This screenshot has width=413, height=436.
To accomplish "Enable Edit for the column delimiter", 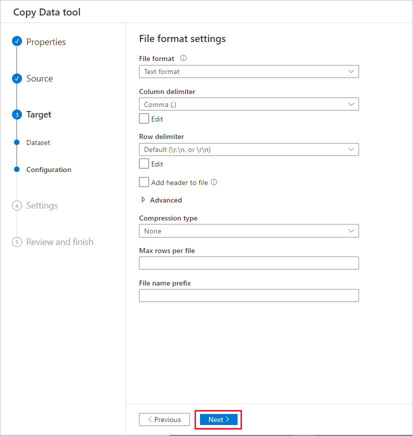I will pyautogui.click(x=143, y=118).
